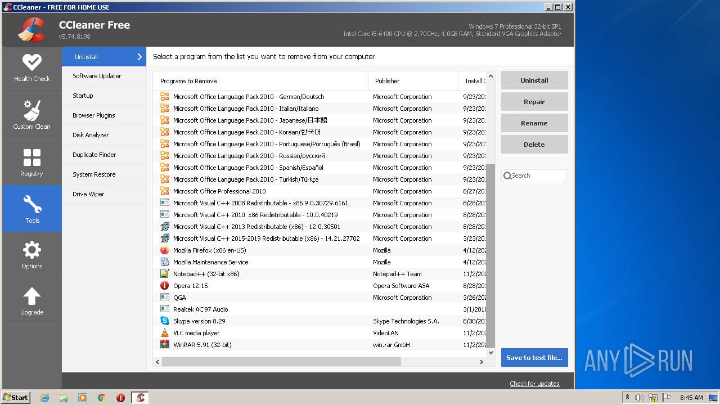Image resolution: width=720 pixels, height=405 pixels.
Task: Click the Check for updates link
Action: [x=534, y=384]
